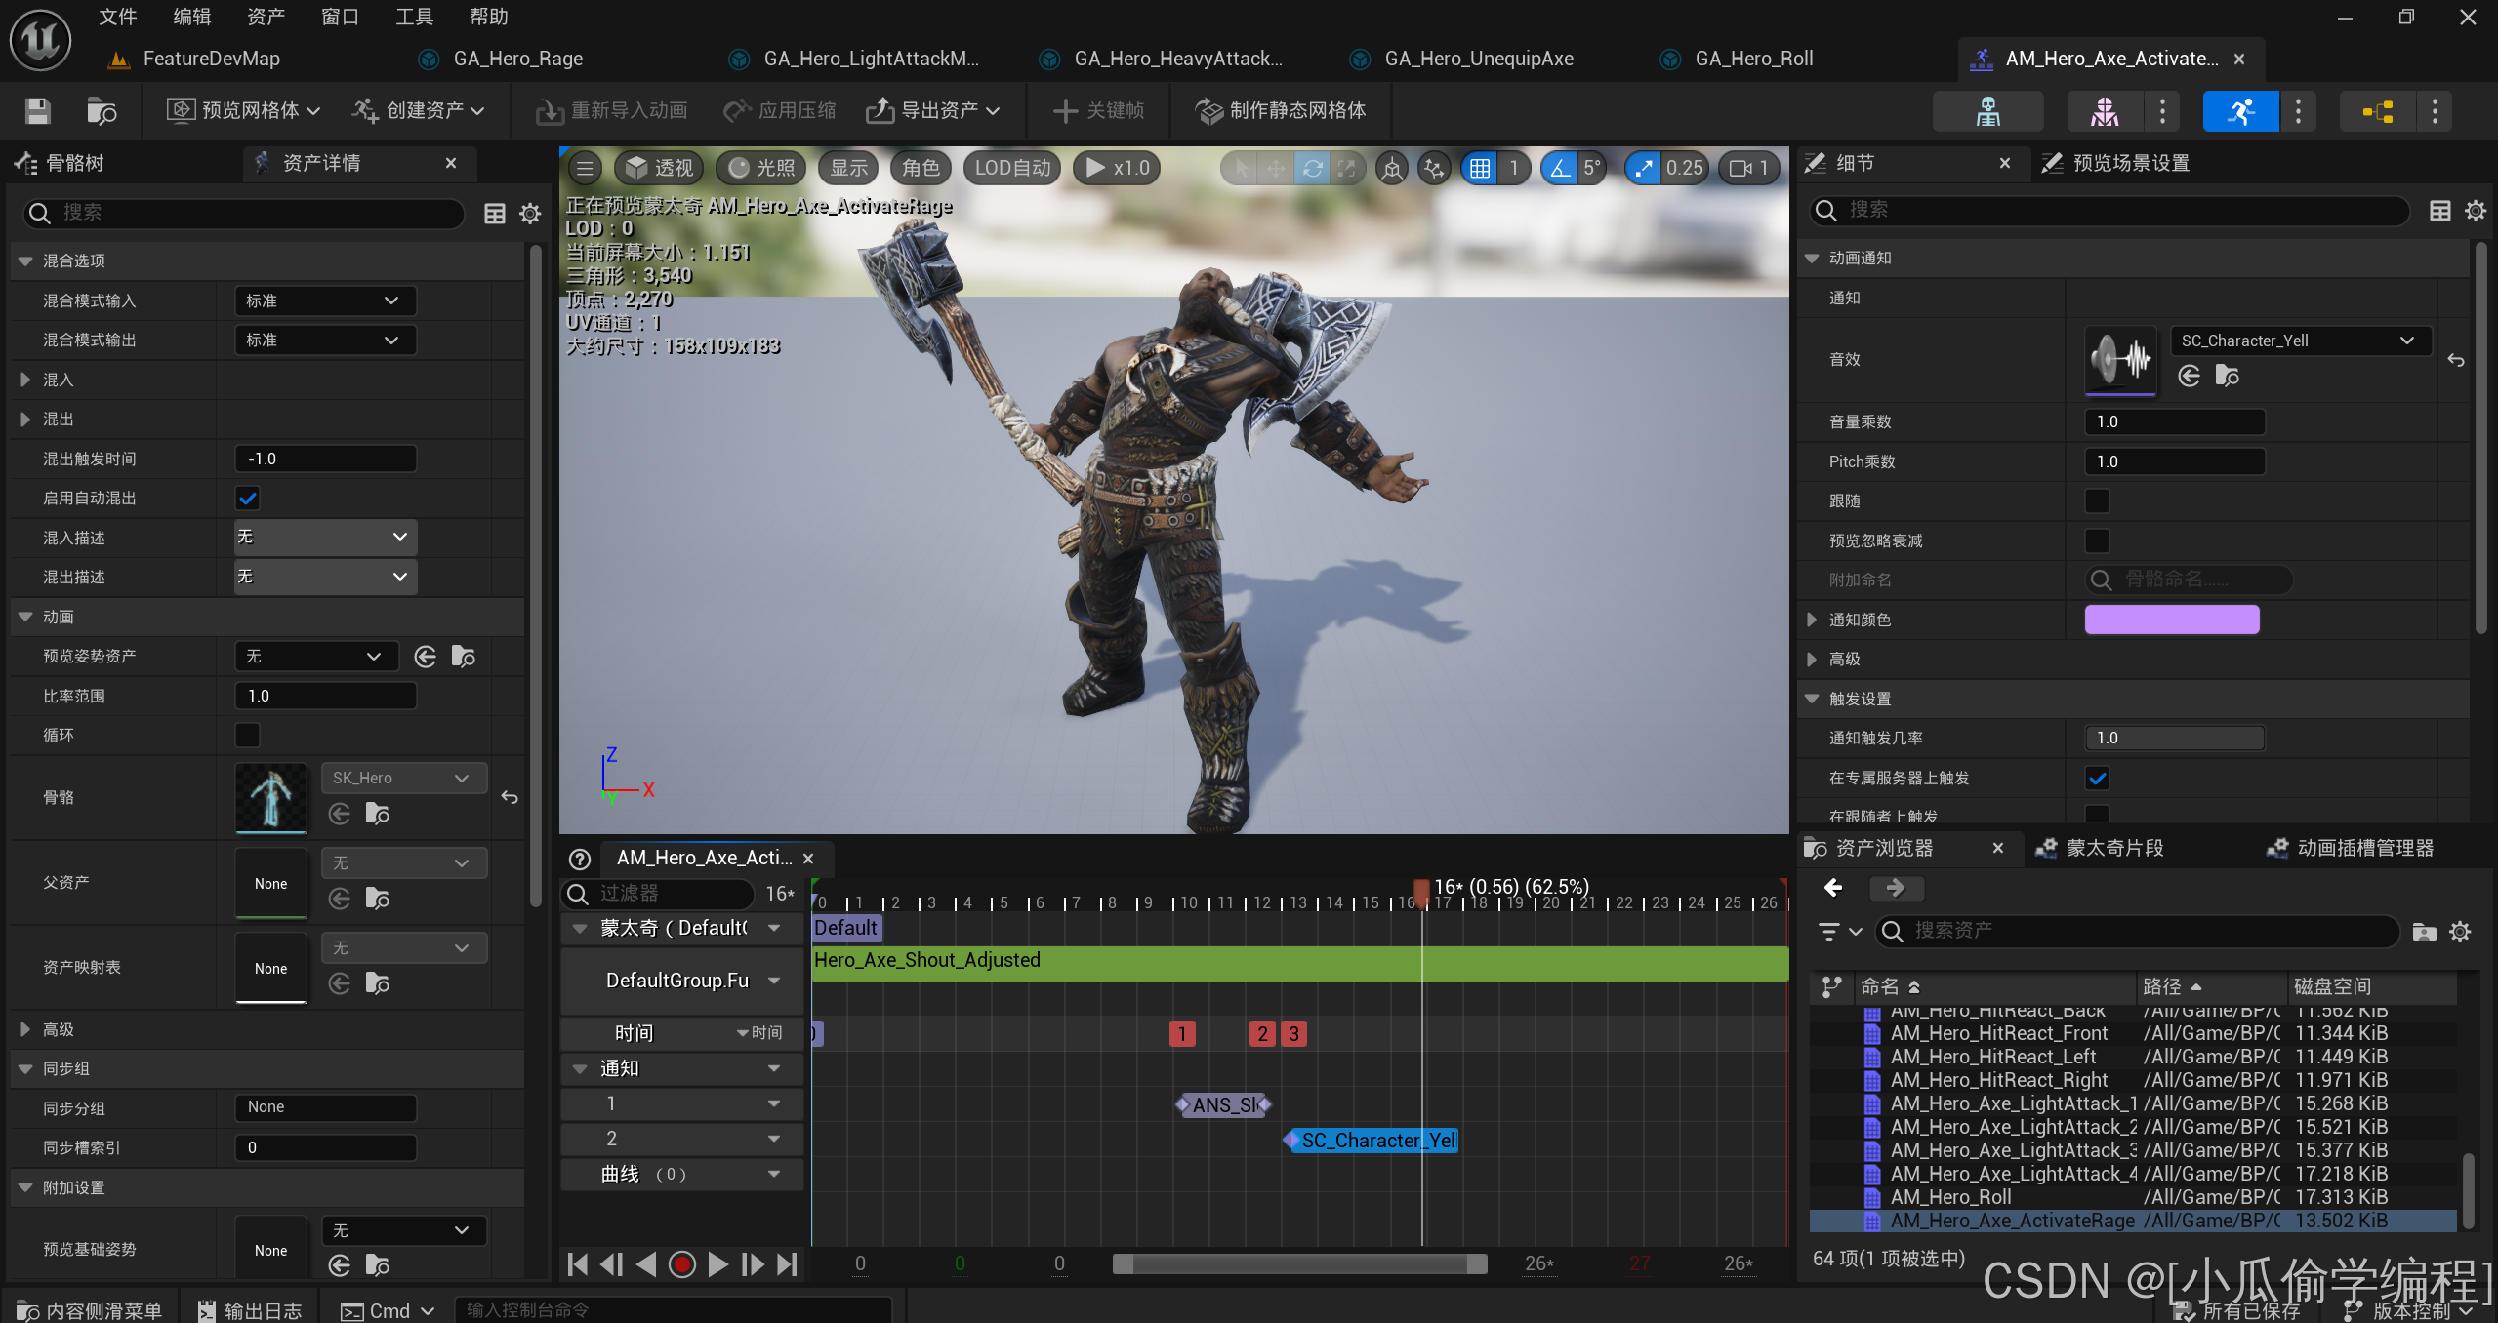Activate translate transform tool in viewport
Image resolution: width=2498 pixels, height=1323 pixels.
[x=1276, y=168]
